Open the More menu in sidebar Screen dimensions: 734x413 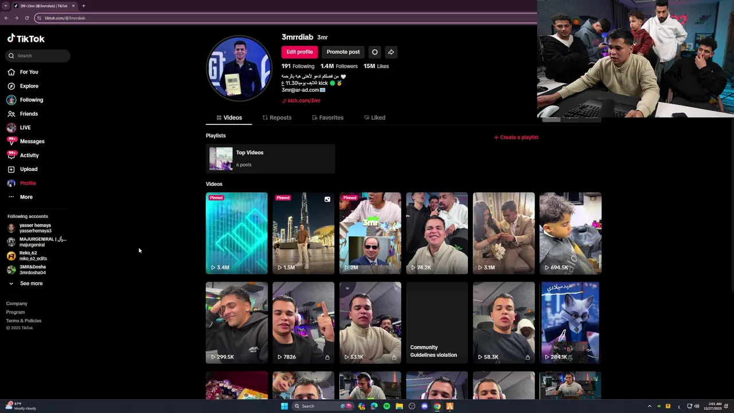click(x=20, y=197)
